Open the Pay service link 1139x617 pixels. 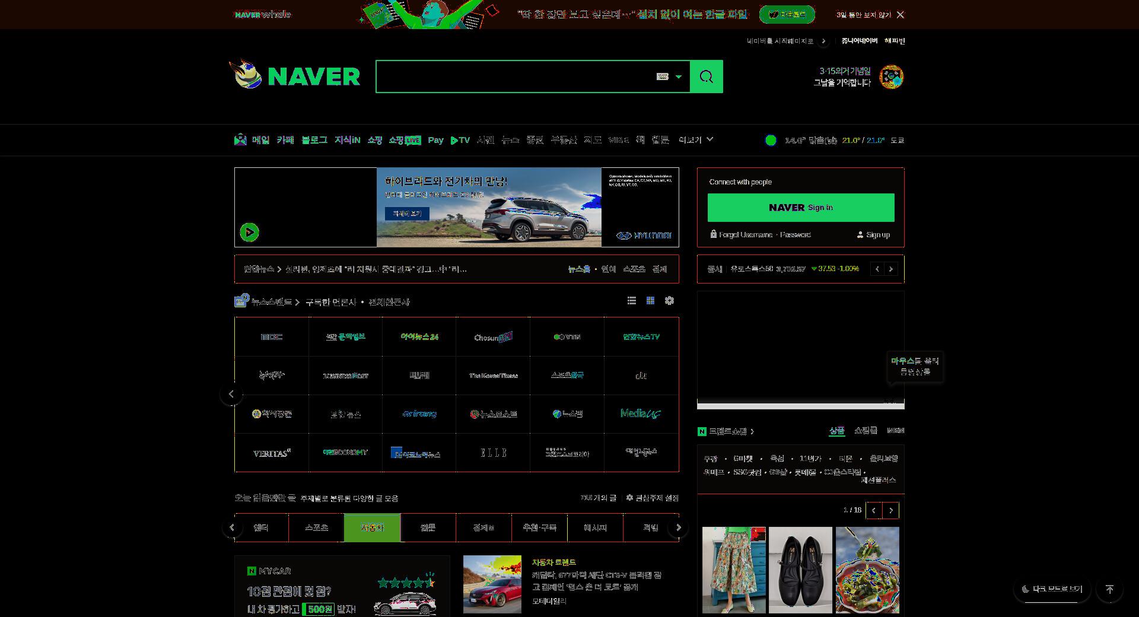pos(435,140)
